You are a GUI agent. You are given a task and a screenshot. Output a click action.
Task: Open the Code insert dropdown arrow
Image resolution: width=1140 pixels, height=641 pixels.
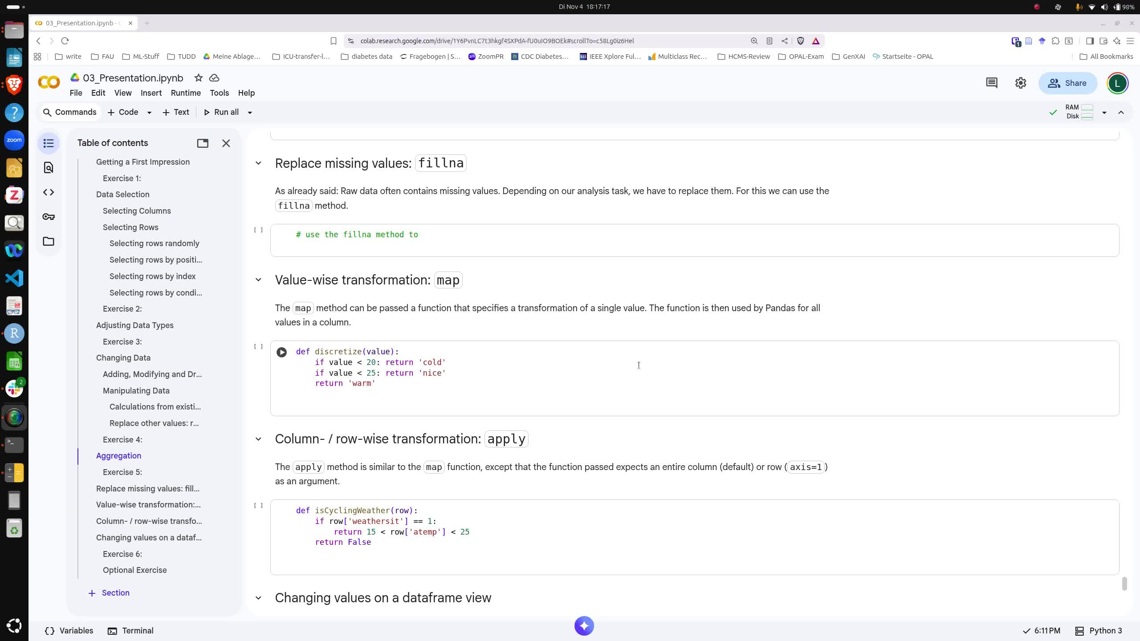pyautogui.click(x=149, y=113)
